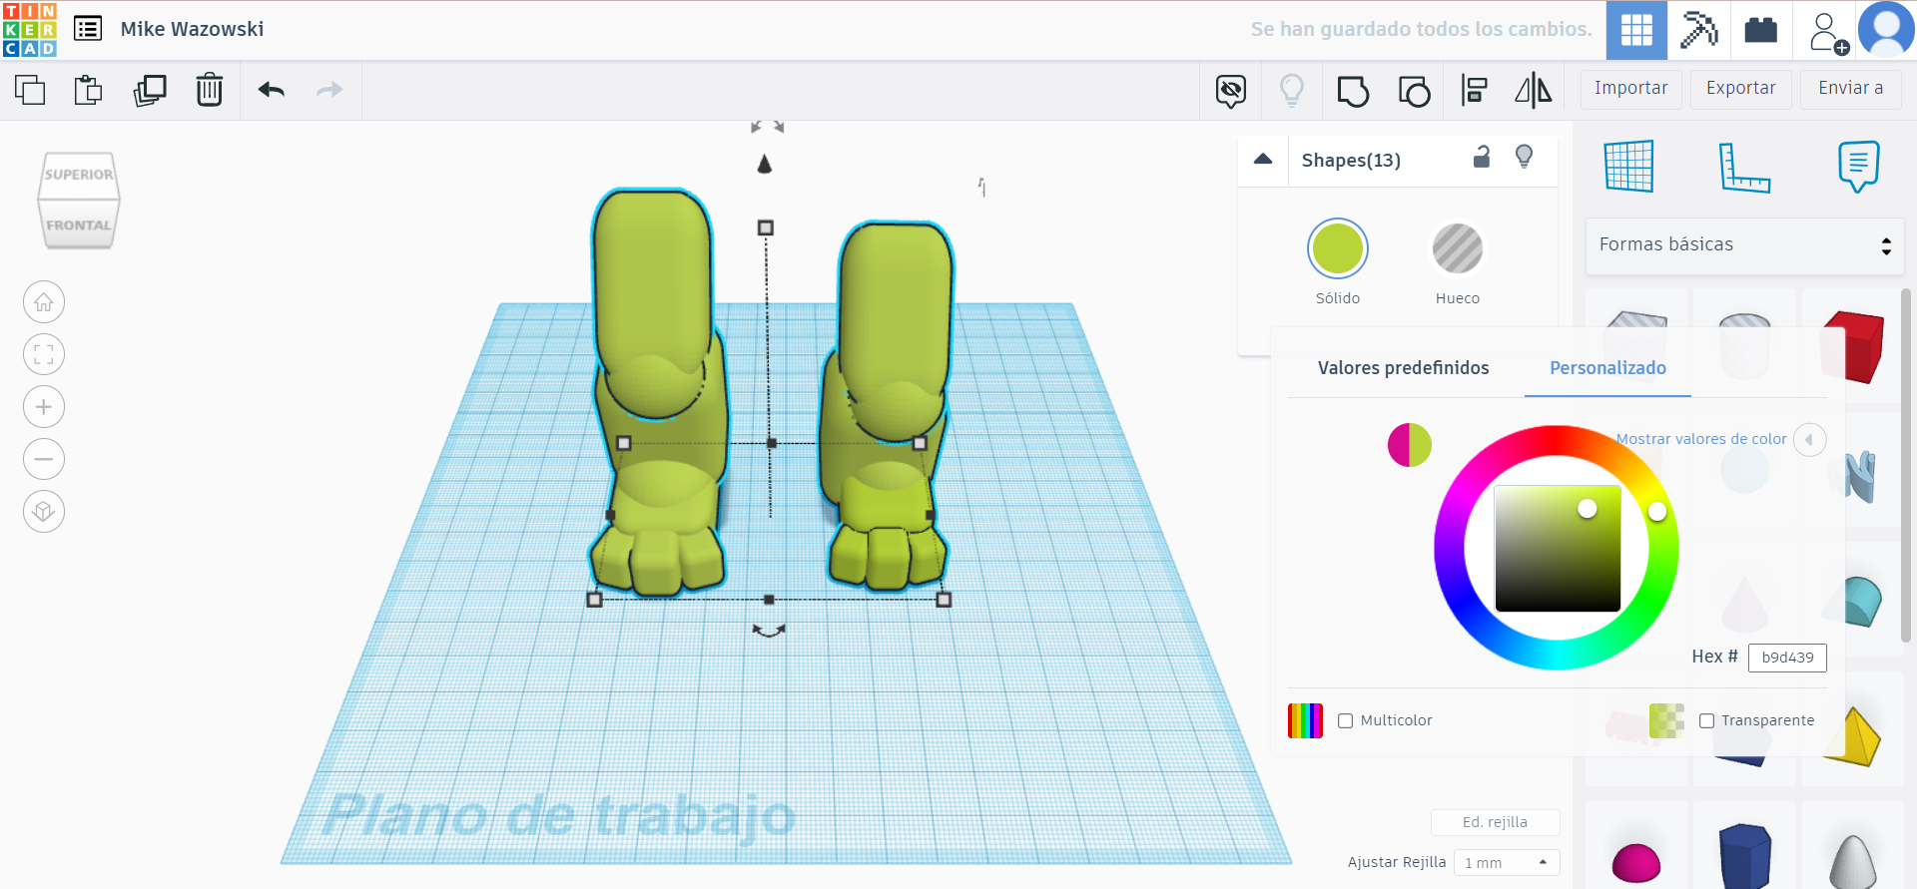Pick the dark blue polygon shape
The image size is (1917, 889).
click(1745, 856)
